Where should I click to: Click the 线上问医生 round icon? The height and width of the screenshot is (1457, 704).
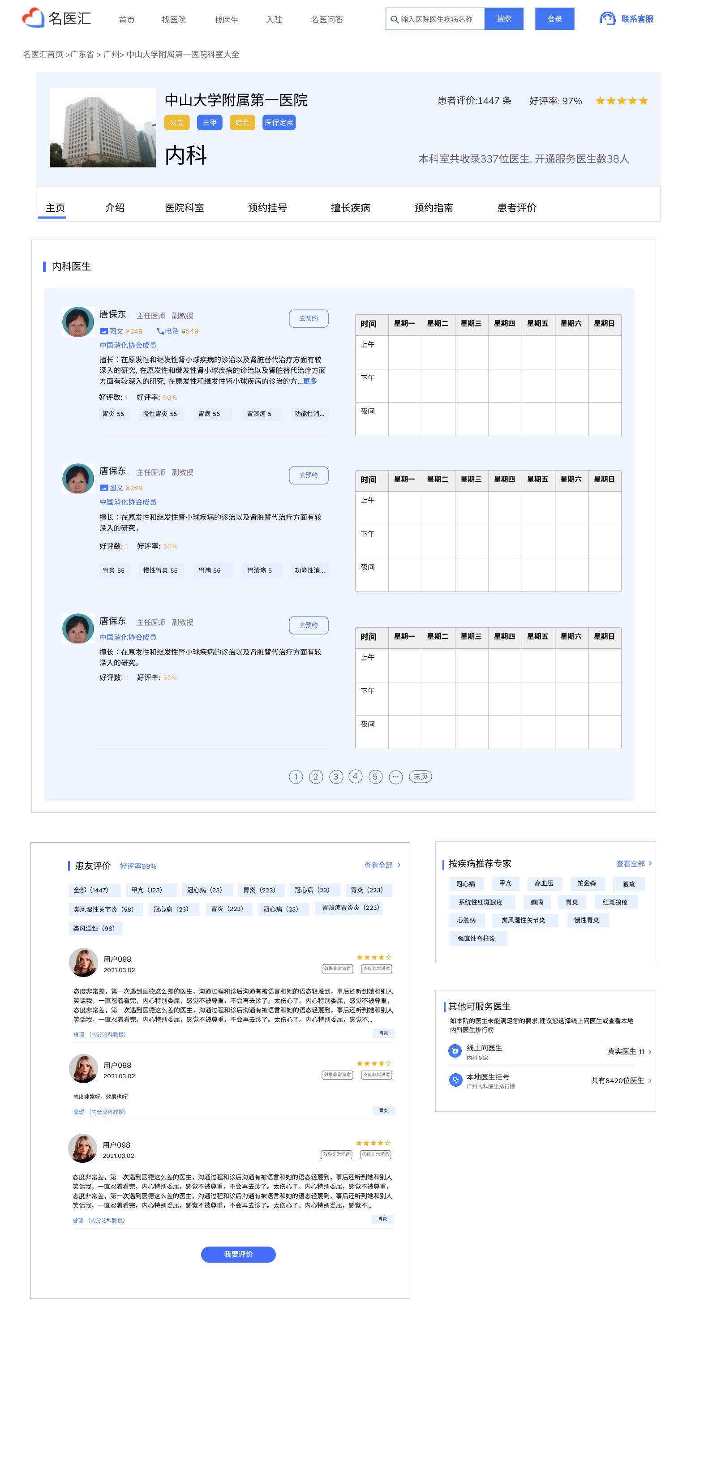455,1051
